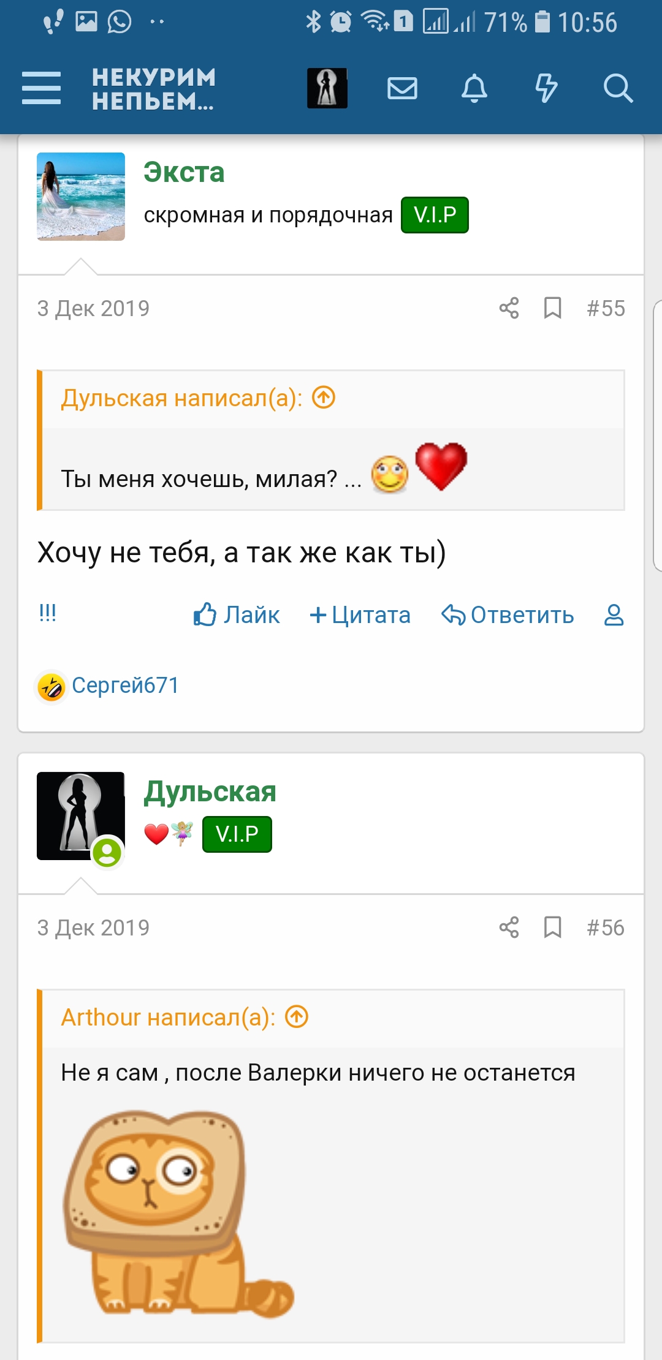Bookmark post #56

[x=552, y=927]
